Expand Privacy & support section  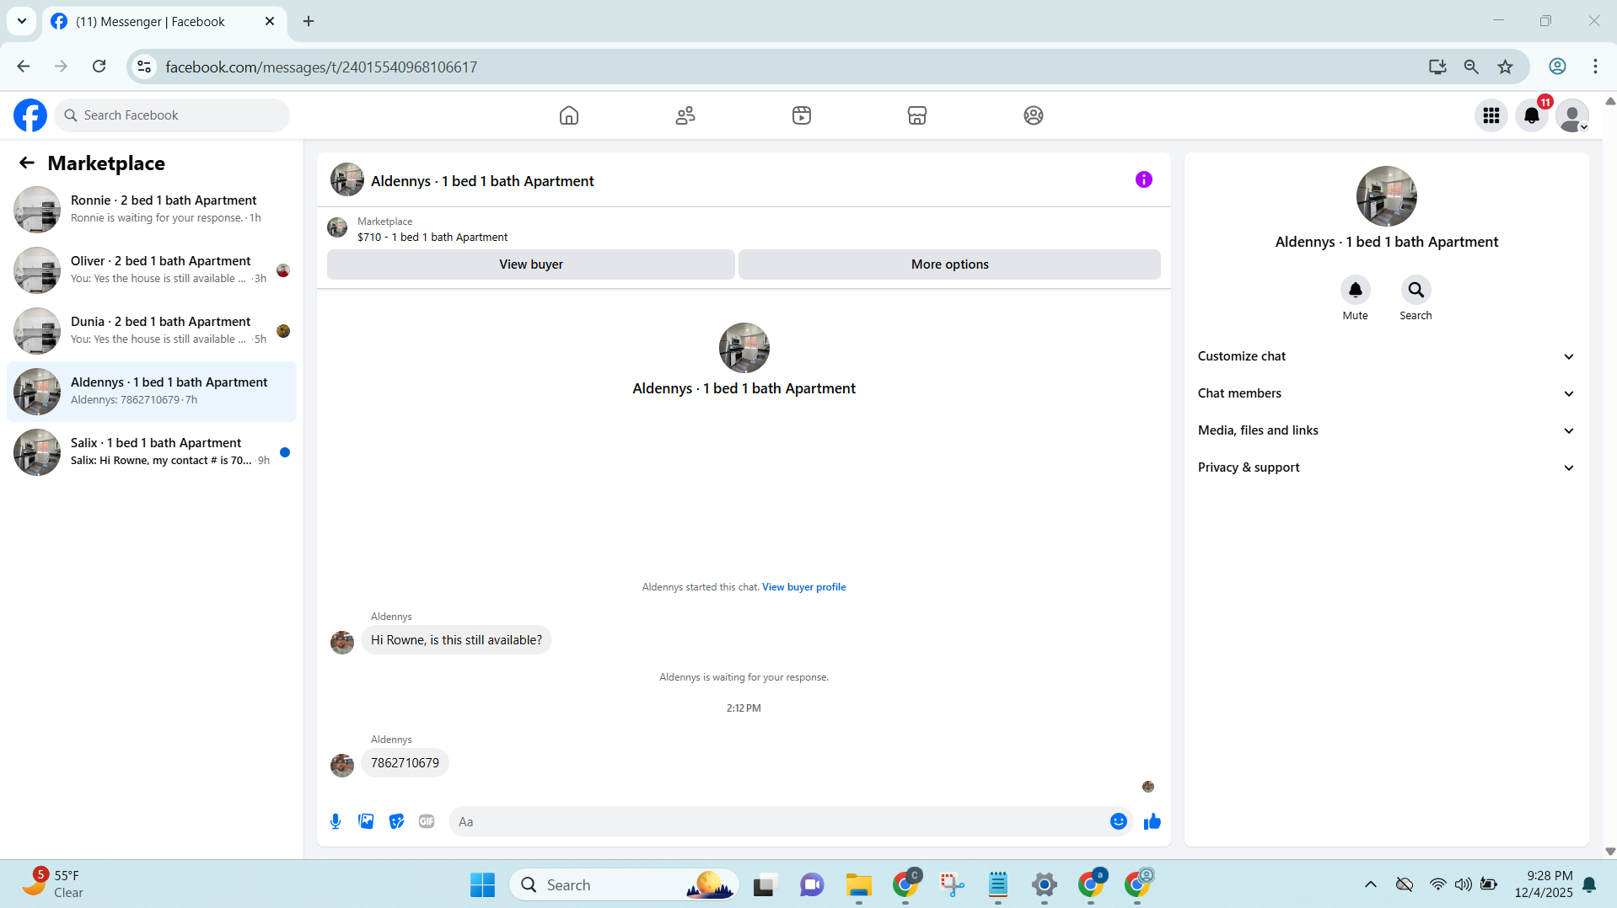1386,467
